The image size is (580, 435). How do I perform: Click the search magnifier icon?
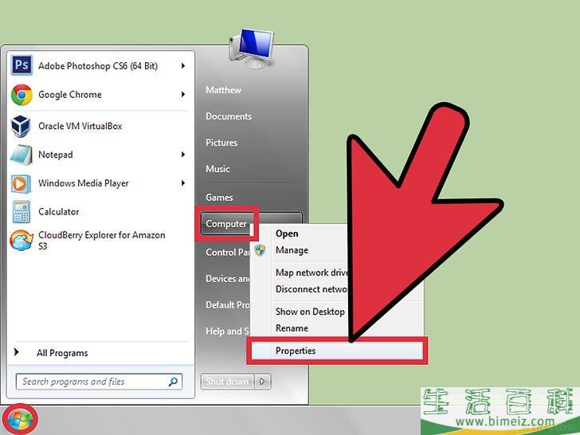click(173, 382)
